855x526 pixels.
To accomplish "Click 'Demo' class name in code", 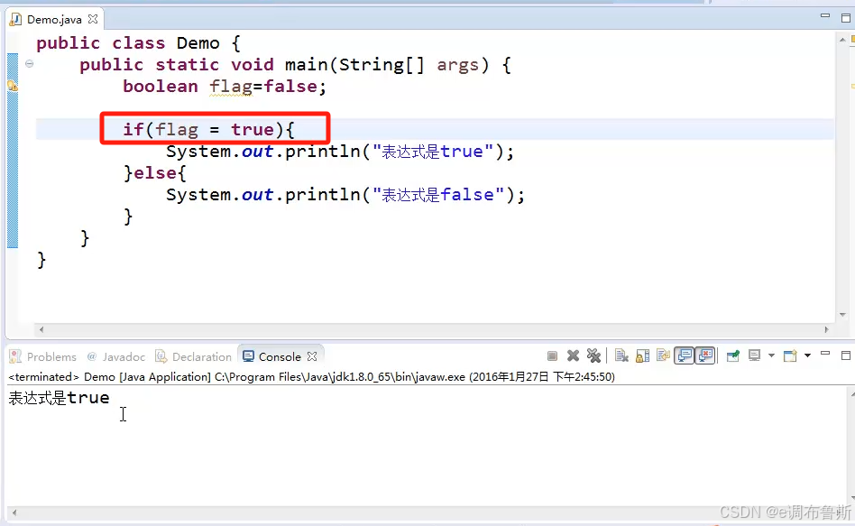I will click(198, 43).
